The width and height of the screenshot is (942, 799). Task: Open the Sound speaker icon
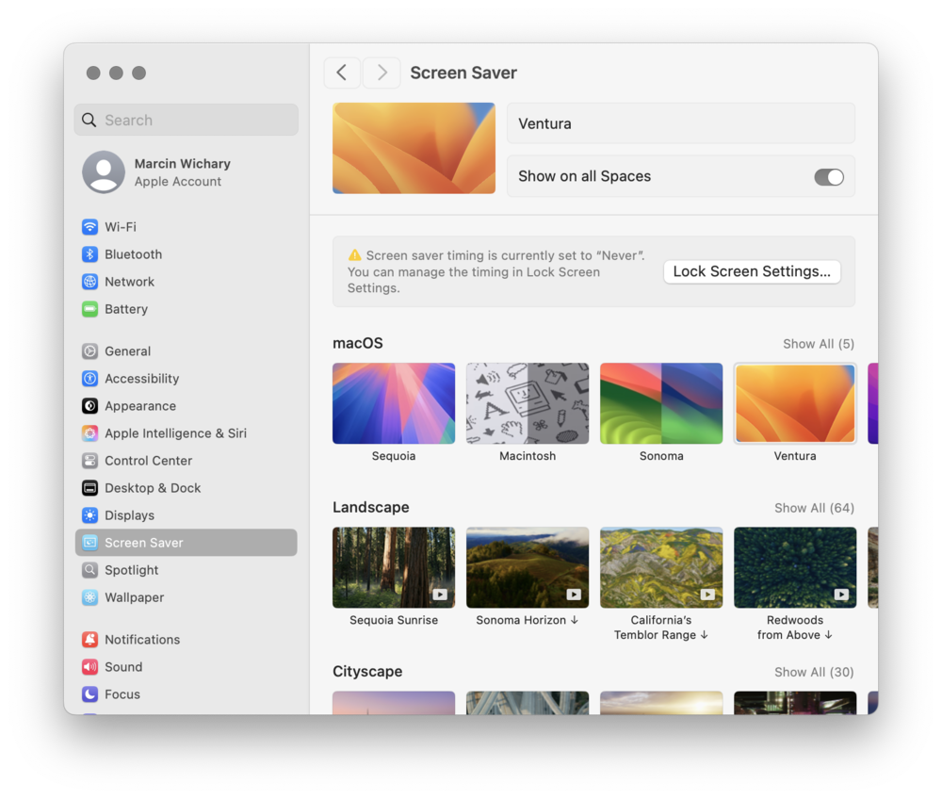(89, 667)
